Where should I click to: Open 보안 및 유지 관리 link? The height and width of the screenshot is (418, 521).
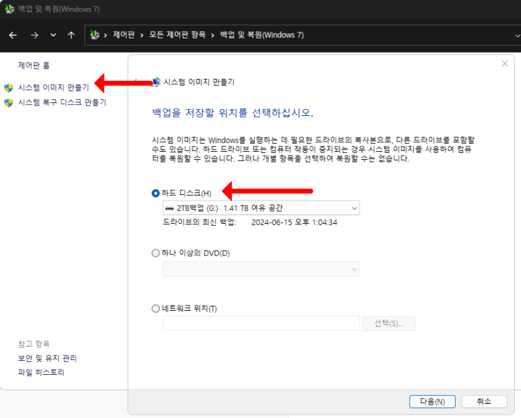coord(47,358)
